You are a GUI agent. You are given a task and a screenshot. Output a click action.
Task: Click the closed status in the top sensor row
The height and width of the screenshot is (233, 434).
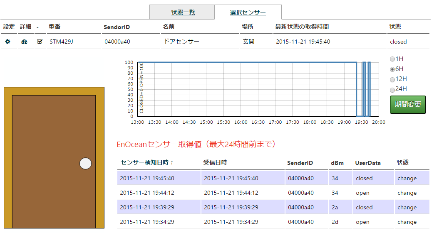[398, 42]
